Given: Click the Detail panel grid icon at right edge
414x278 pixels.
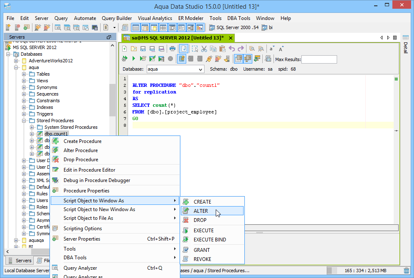Looking at the screenshot, I should (x=406, y=37).
